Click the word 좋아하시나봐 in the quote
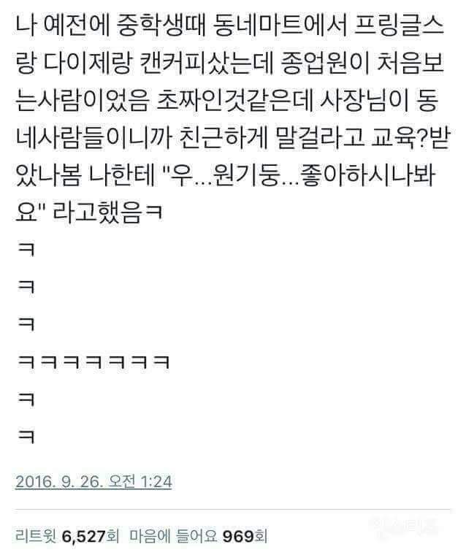Image resolution: width=466 pixels, height=555 pixels. click(367, 175)
